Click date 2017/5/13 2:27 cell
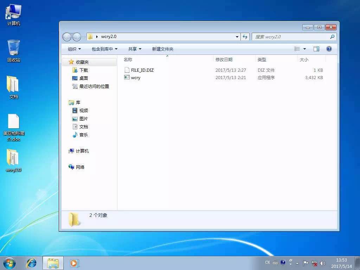Image resolution: width=360 pixels, height=270 pixels. [231, 70]
